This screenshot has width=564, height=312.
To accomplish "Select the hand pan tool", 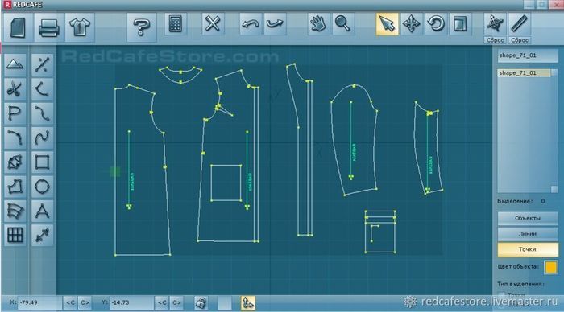I will tap(318, 24).
